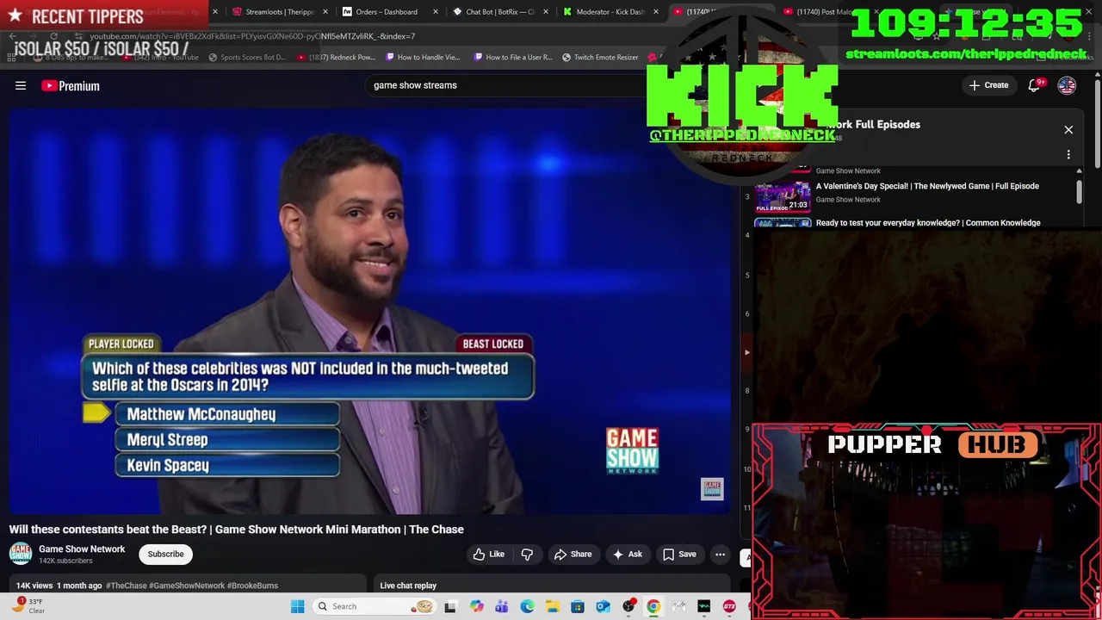Close the Moderator Kick tab
This screenshot has width=1102, height=620.
point(656,12)
